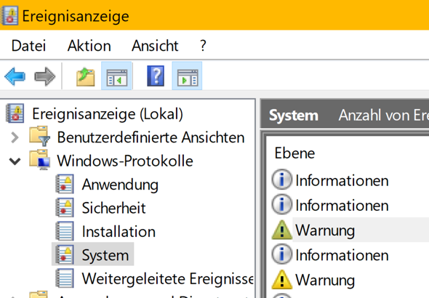
Task: Click the warning icon of the last Warnung row
Action: [282, 279]
